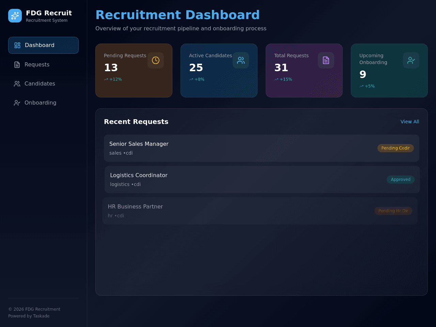Click the trend arrow beside +12%
The width and height of the screenshot is (436, 327).
pos(106,79)
